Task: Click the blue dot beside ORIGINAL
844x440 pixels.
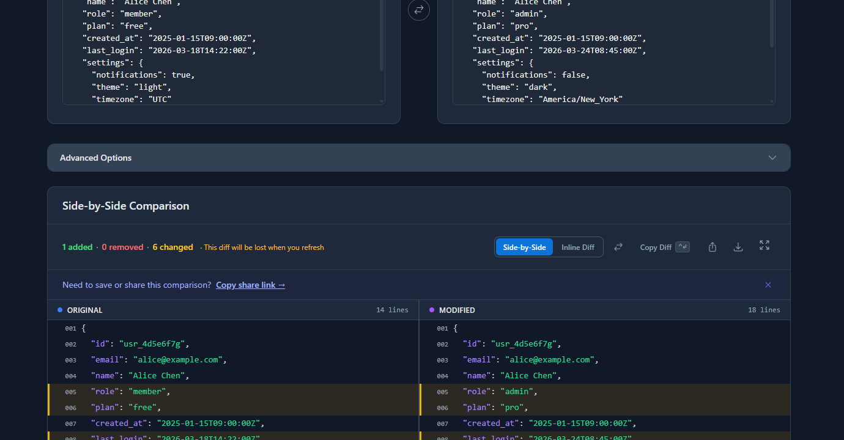Action: click(59, 310)
